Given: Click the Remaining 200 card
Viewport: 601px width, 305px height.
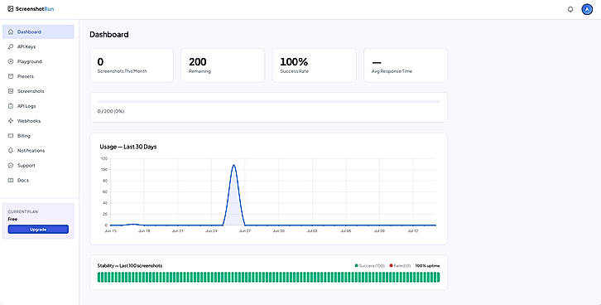Looking at the screenshot, I should pyautogui.click(x=223, y=65).
